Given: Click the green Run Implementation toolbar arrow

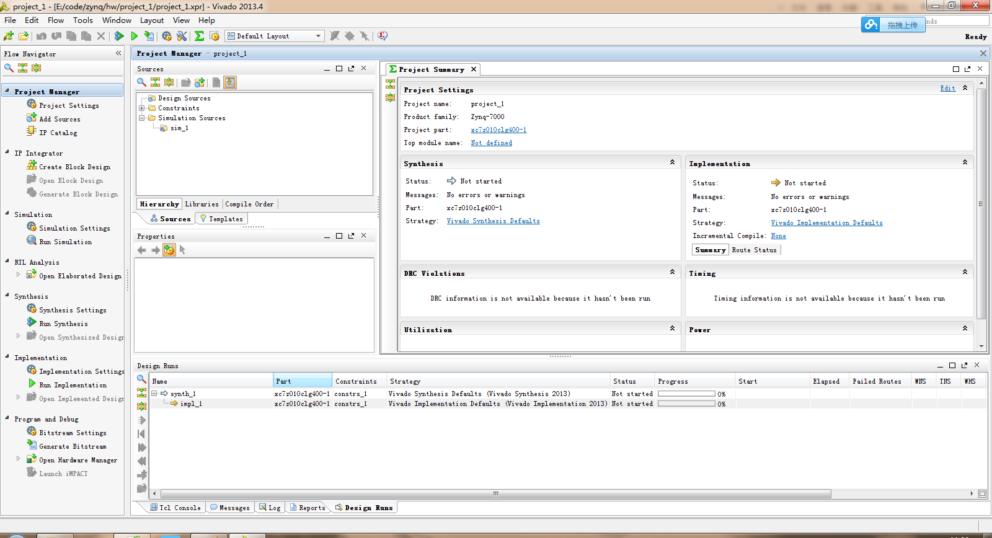Looking at the screenshot, I should click(134, 36).
